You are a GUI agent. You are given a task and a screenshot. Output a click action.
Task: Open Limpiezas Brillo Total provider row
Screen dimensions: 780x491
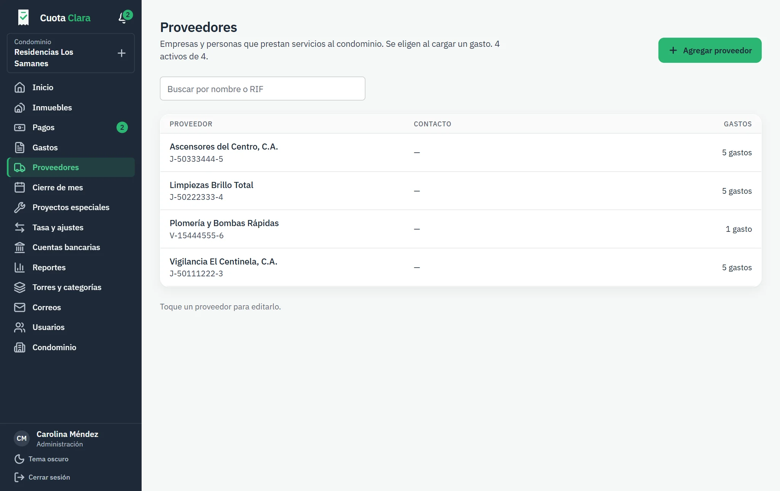click(461, 191)
